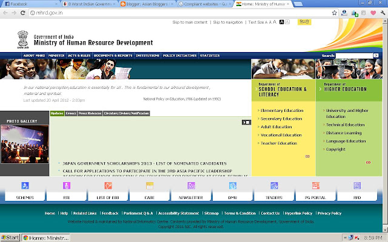
Task: Click the site Search input field
Action: 354,56
